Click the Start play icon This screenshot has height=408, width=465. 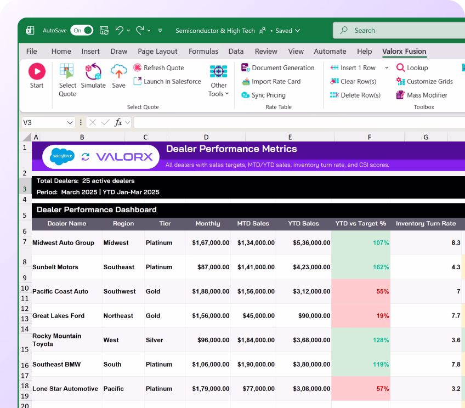pos(37,71)
